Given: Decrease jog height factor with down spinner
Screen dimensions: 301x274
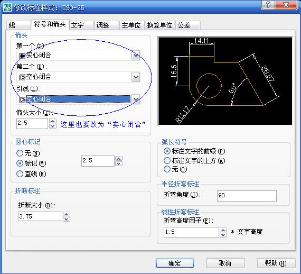Looking at the screenshot, I should 223,235.
